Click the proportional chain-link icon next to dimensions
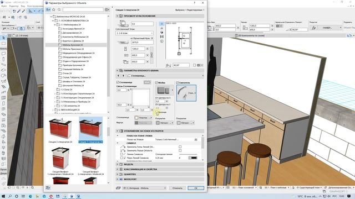355x199 pixels. [151, 55]
